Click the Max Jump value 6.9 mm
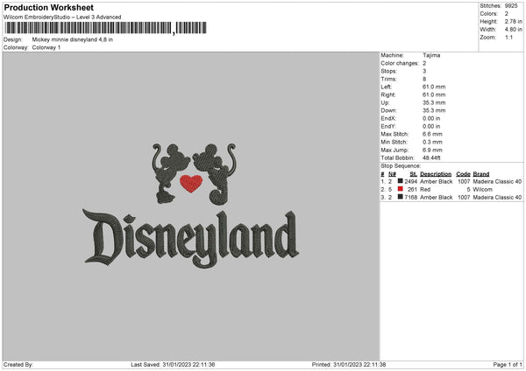The height and width of the screenshot is (371, 526). 432,150
